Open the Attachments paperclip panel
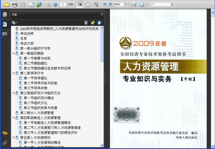This screenshot has height=149, width=215. [5, 143]
